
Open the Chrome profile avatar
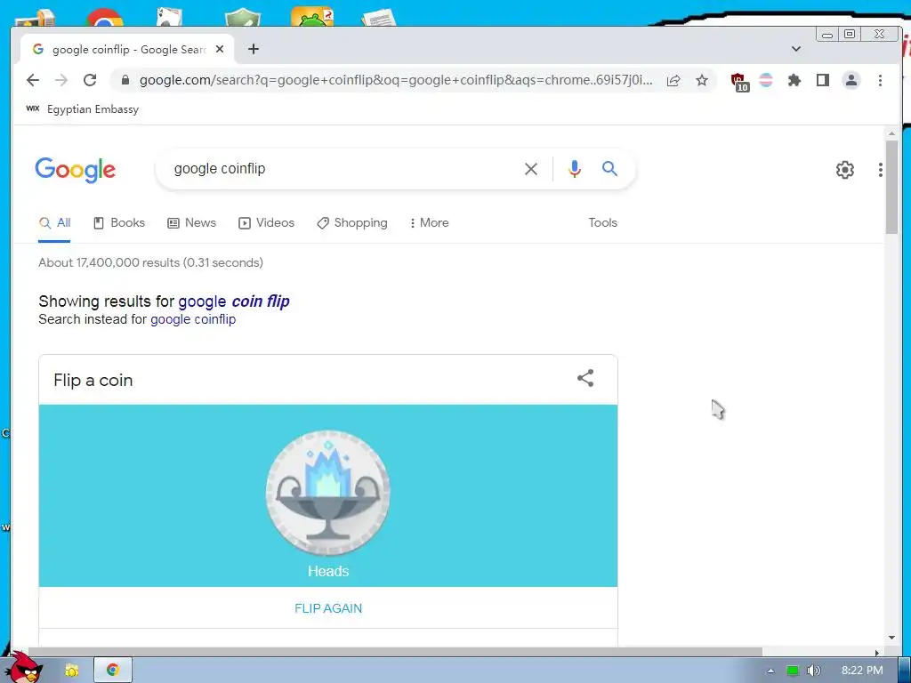click(851, 80)
